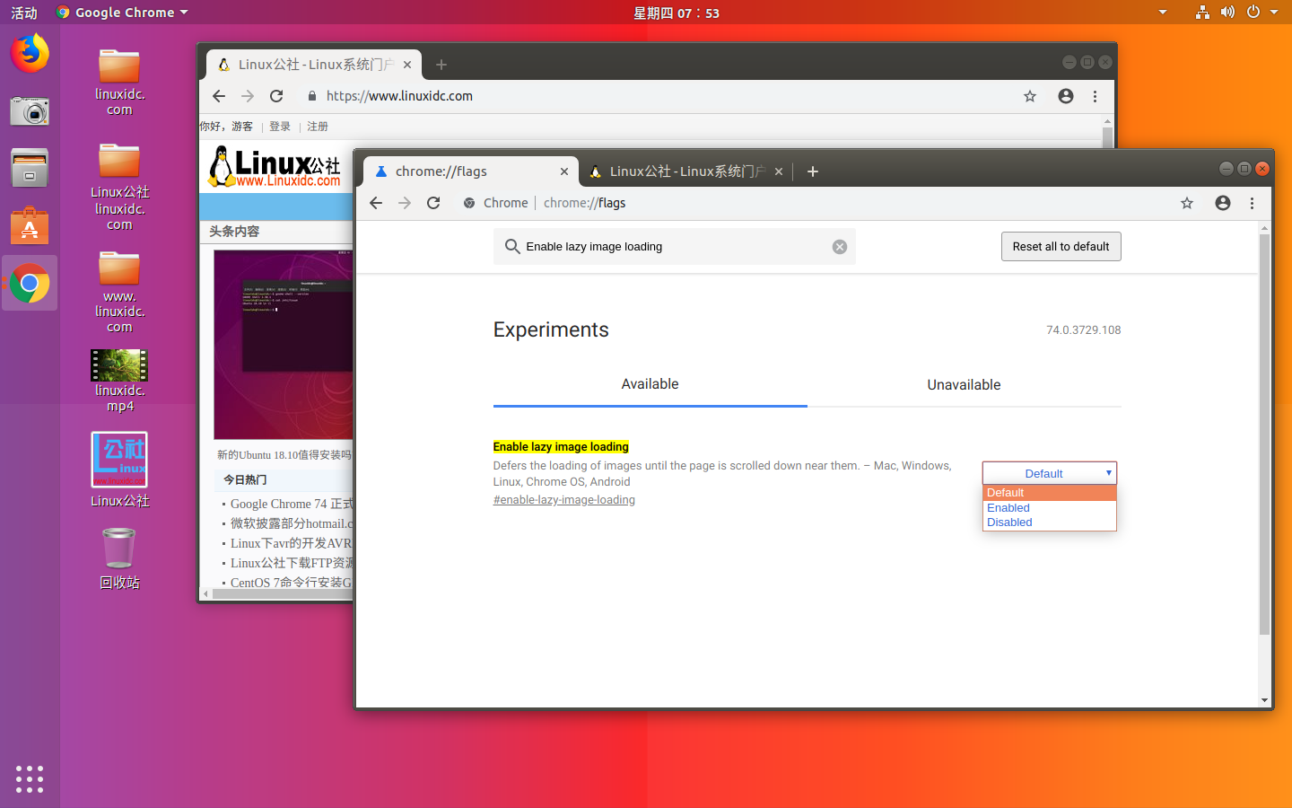
Task: Switch to Linux公社 tab in front window
Action: click(687, 171)
